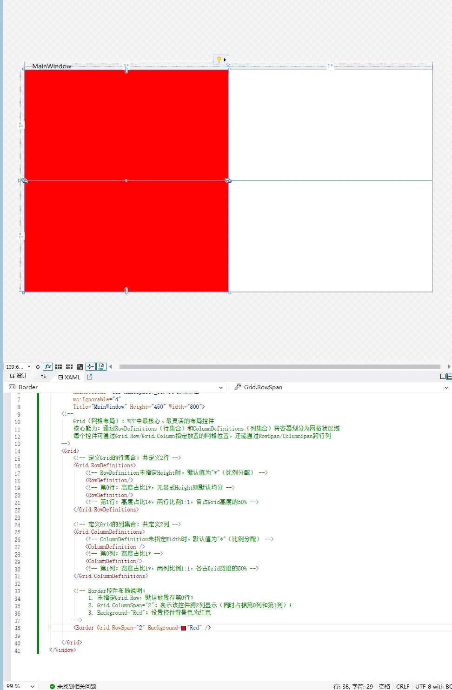Toggle snap to gridlines icon

(x=69, y=367)
